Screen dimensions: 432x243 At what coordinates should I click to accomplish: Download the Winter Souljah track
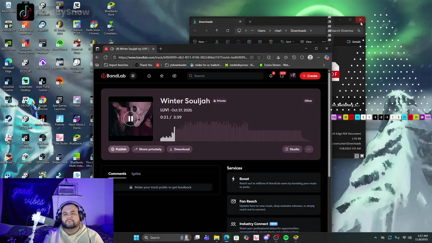(180, 149)
